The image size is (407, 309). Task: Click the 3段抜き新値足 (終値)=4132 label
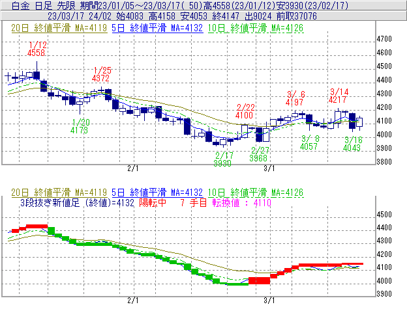[x=77, y=202]
